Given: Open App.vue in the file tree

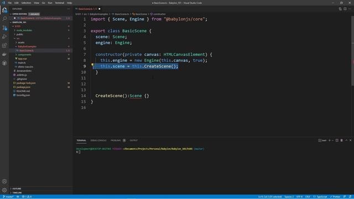Looking at the screenshot, I should pos(22,59).
